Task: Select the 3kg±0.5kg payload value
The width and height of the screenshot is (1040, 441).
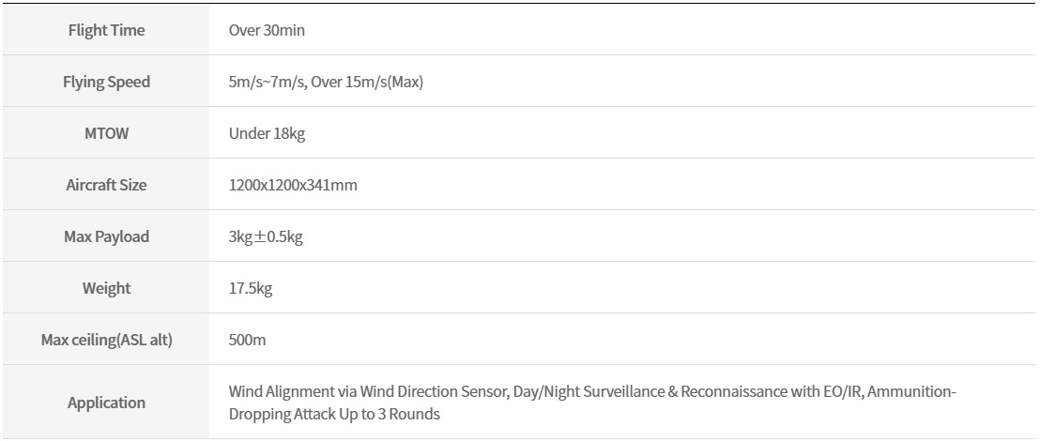Action: pyautogui.click(x=266, y=236)
